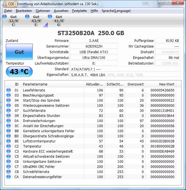Click status icon for Übergeordnete Schreibvorgänge
Screen dimensions: 186x190
[x=9, y=136]
